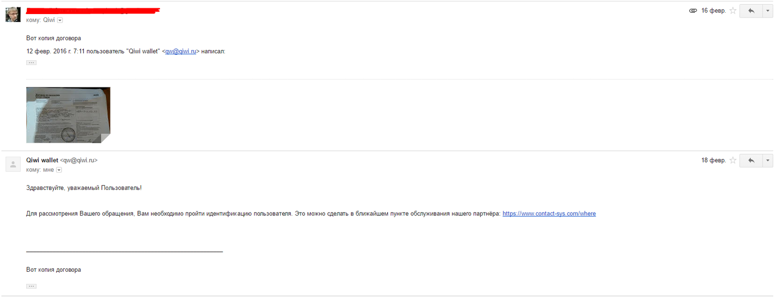
Task: Click the 'Qiwi wallet' sender name
Action: click(42, 160)
